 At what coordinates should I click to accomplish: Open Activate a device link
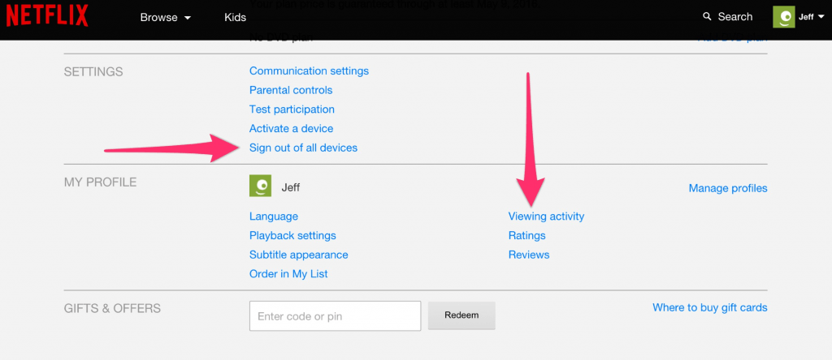pos(292,129)
